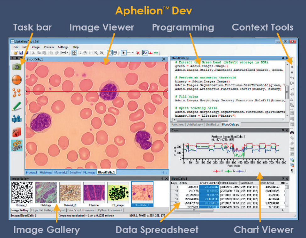The height and width of the screenshot is (238, 306).
Task: Switch to the Functions tab
Action: pyautogui.click(x=178, y=125)
